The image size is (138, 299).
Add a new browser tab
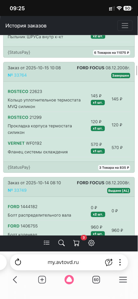42,280
